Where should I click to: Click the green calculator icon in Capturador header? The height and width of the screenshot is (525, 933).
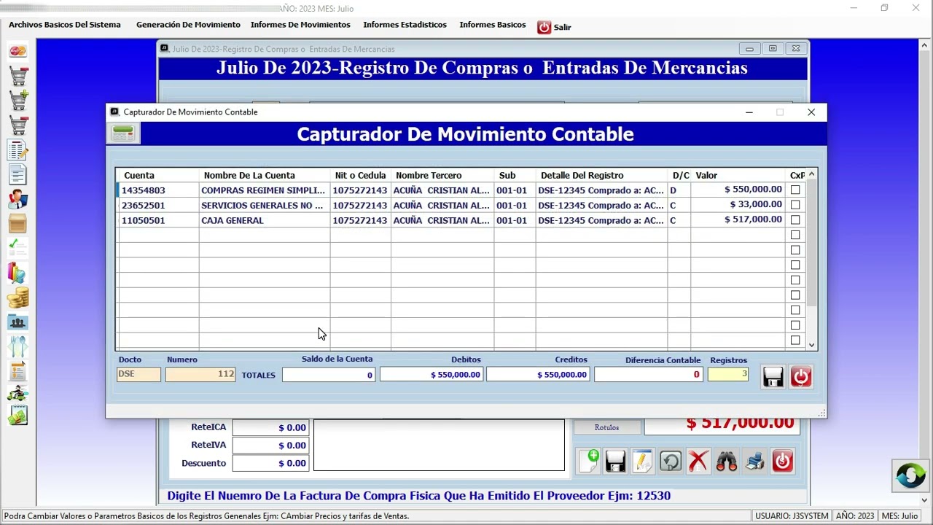pyautogui.click(x=123, y=133)
